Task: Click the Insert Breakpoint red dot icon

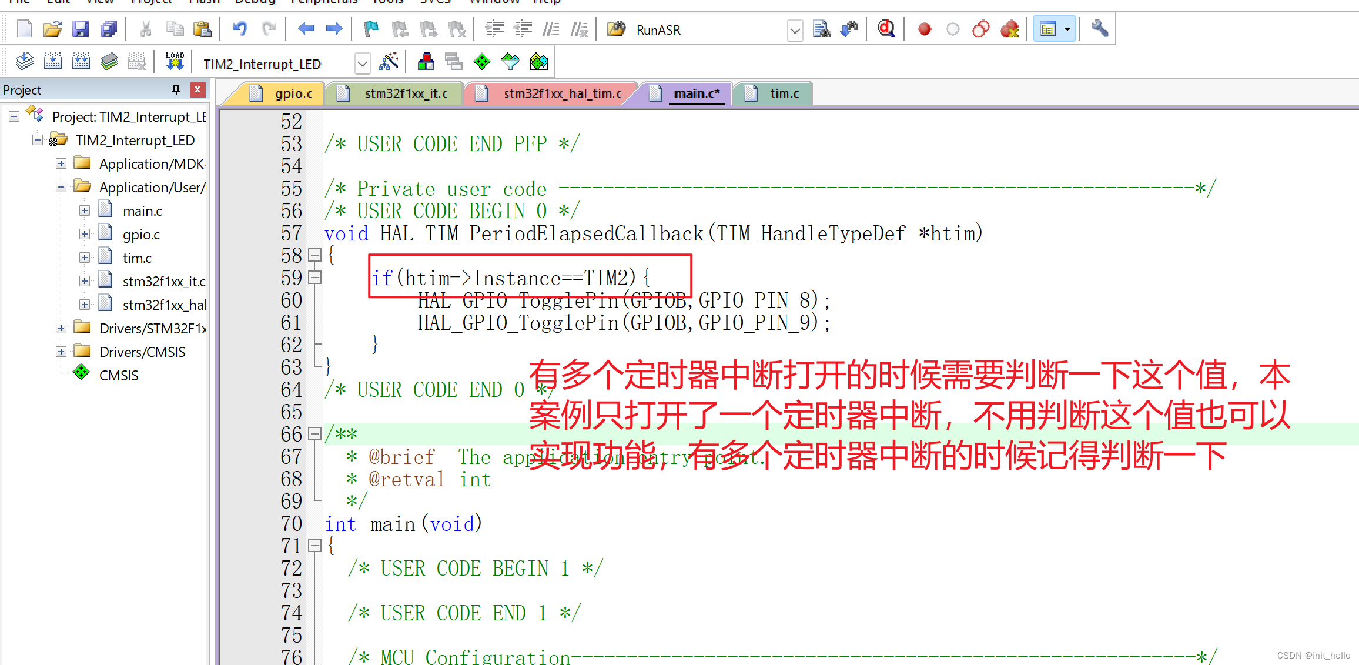Action: pyautogui.click(x=924, y=29)
